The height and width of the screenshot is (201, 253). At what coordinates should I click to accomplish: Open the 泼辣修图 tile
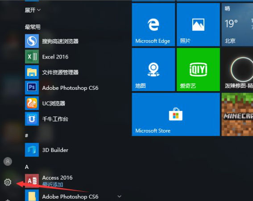(237, 70)
